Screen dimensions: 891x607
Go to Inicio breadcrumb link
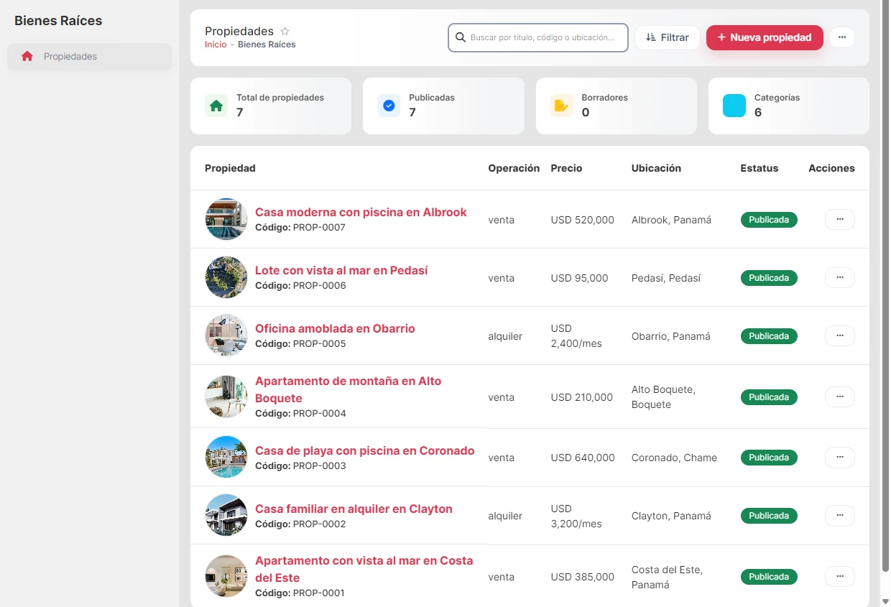(x=216, y=45)
